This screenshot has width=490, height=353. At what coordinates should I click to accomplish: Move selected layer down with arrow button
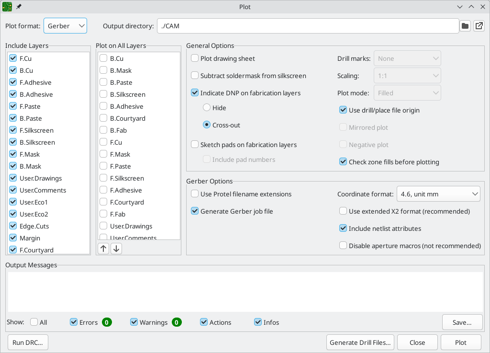click(x=116, y=249)
